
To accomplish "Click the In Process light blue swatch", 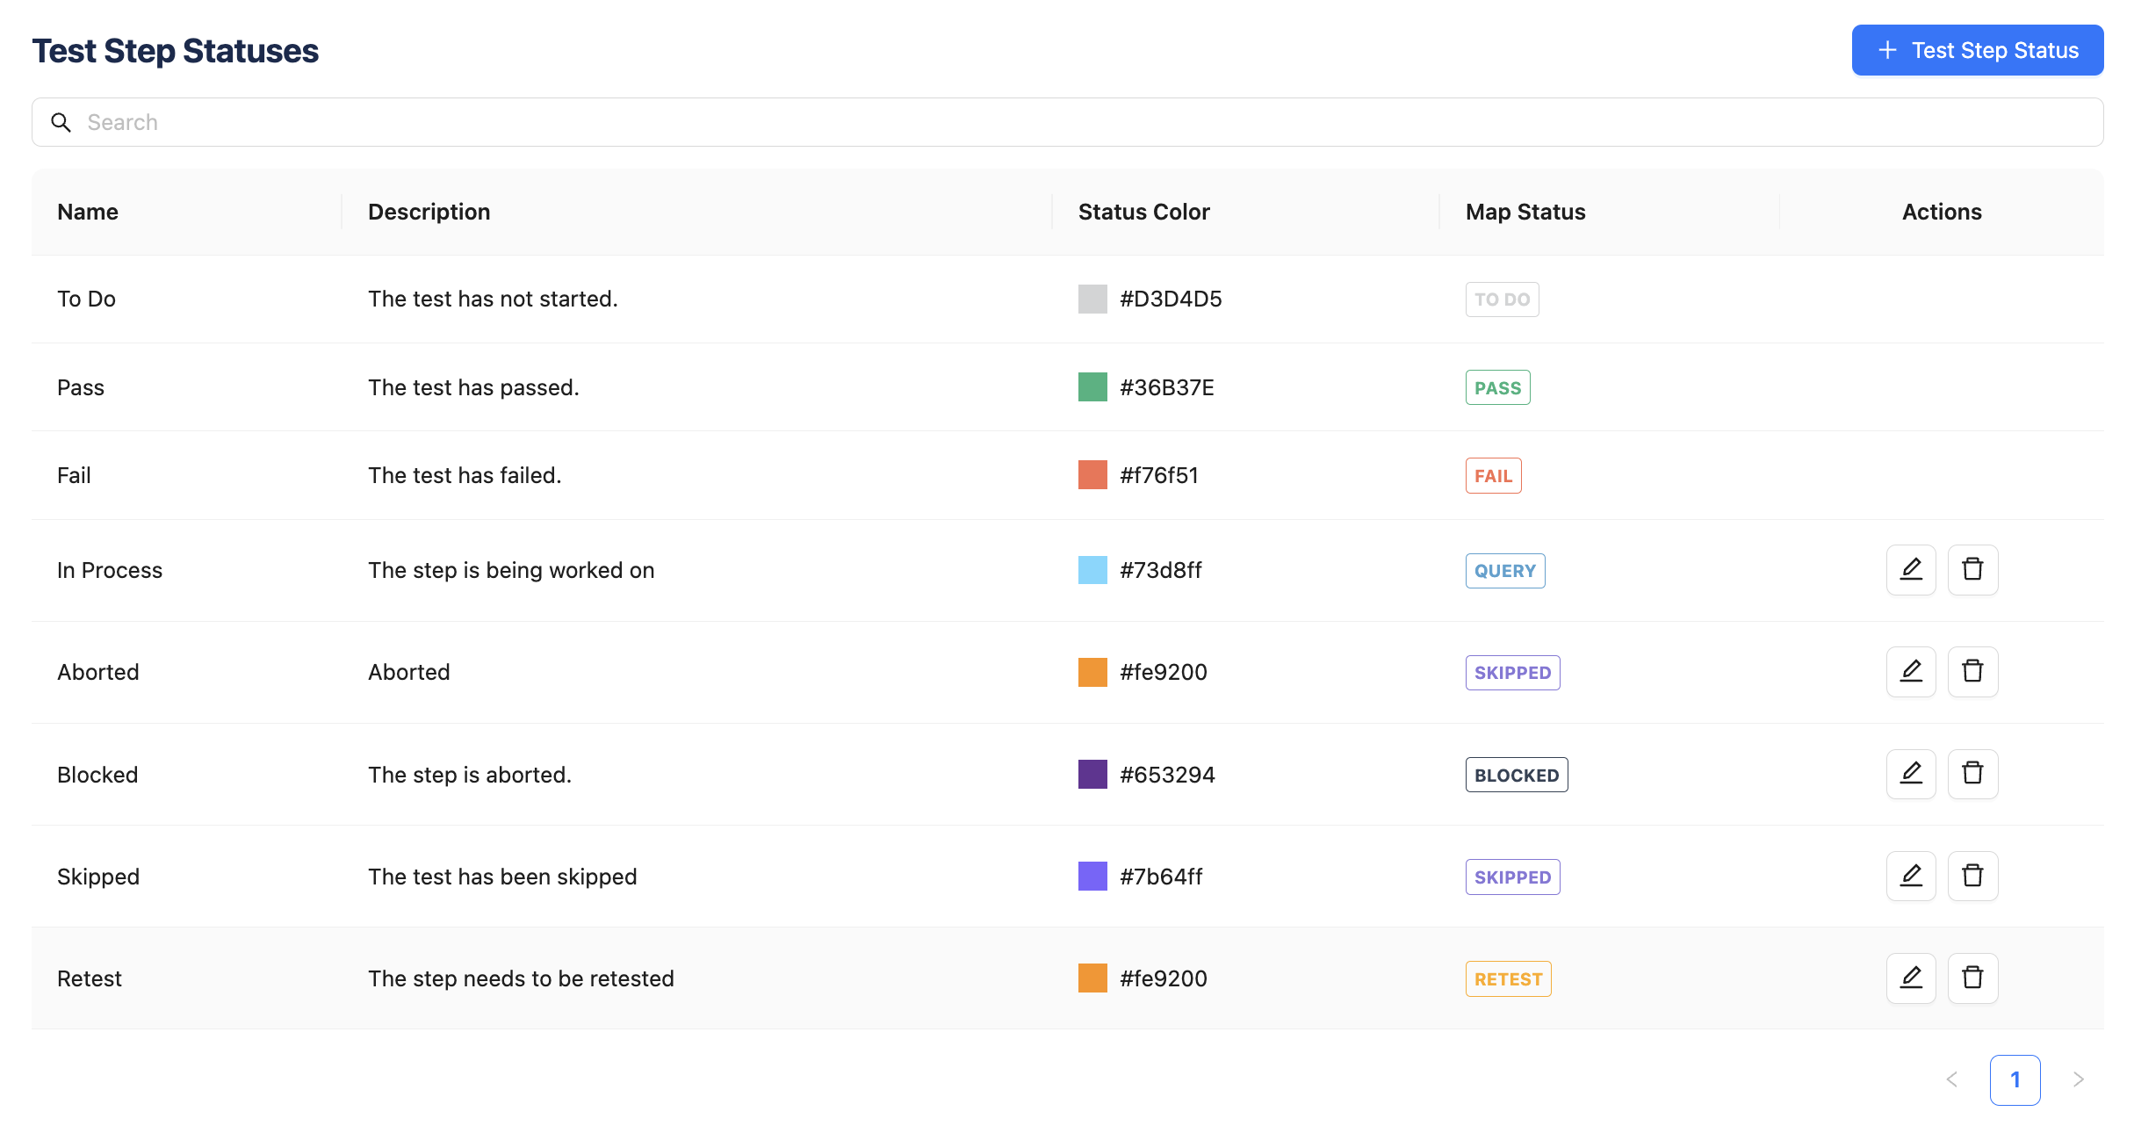I will [x=1092, y=570].
